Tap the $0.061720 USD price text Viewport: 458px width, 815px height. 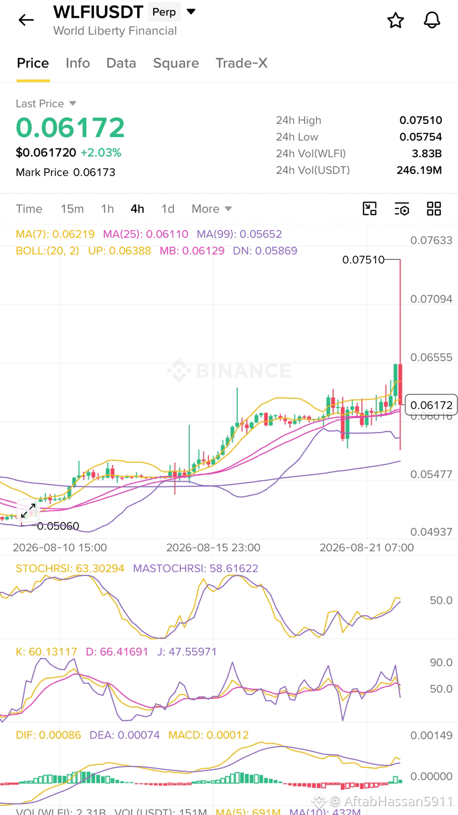[x=46, y=153]
